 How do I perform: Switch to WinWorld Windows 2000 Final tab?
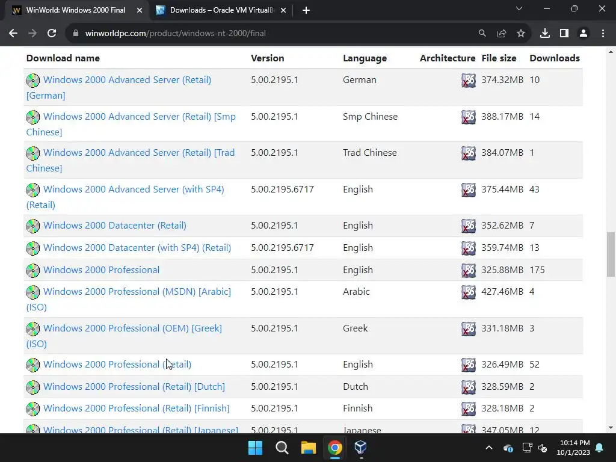[76, 10]
